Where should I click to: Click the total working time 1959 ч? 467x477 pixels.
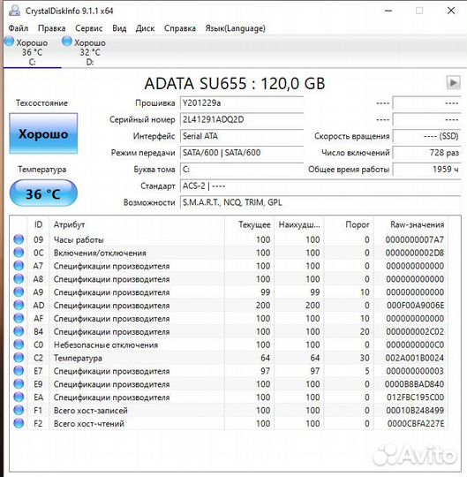(426, 169)
